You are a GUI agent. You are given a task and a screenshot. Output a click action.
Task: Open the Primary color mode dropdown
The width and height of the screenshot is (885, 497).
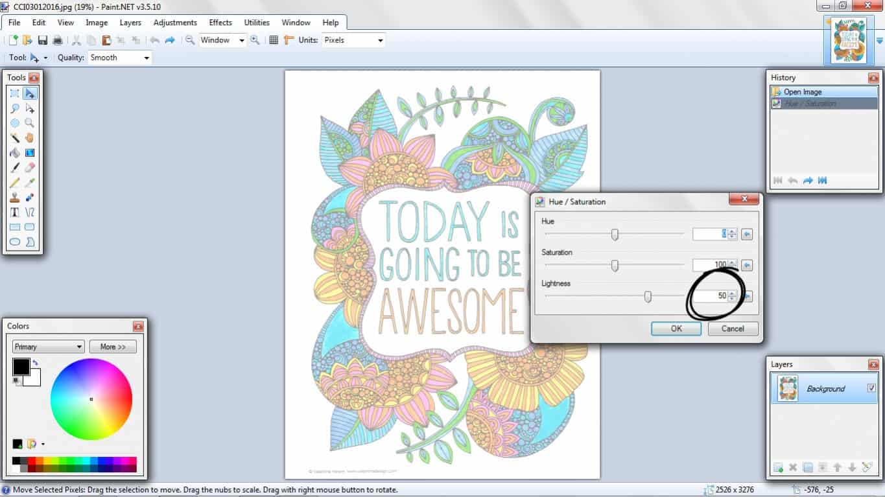tap(47, 347)
